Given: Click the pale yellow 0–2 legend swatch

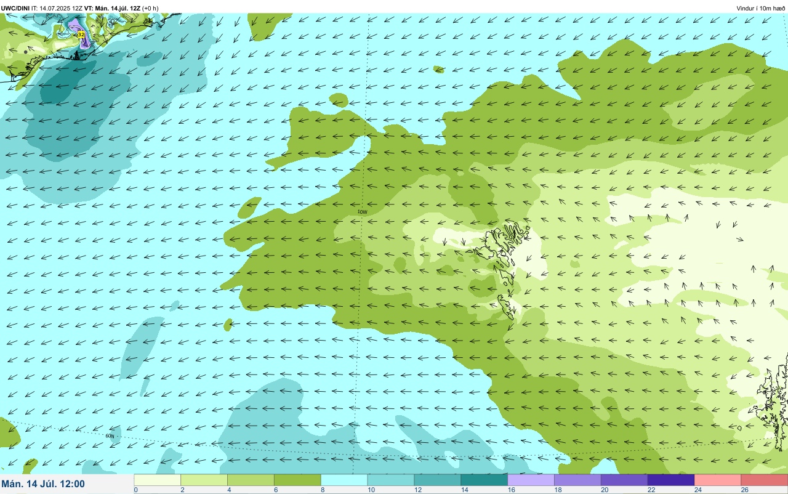Looking at the screenshot, I should (157, 480).
